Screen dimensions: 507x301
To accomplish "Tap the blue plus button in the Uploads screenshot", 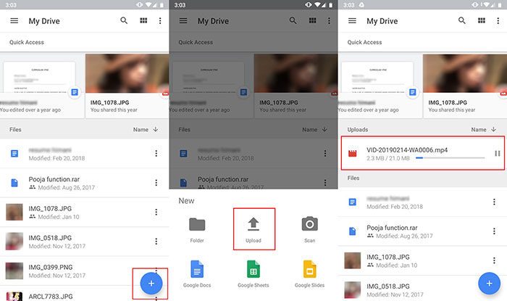I will 489,283.
